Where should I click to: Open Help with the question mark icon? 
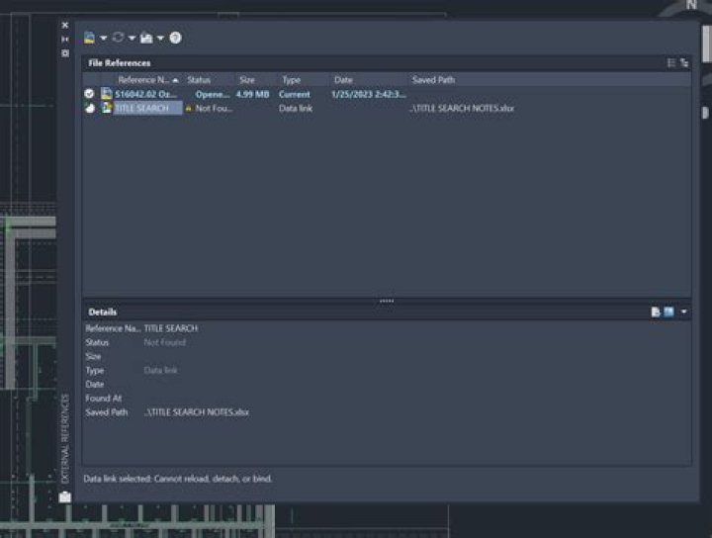tap(175, 38)
